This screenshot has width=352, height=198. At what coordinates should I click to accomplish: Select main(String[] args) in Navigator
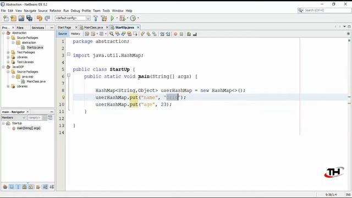coord(29,128)
